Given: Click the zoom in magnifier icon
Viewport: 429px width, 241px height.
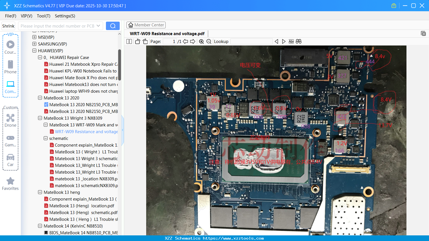Looking at the screenshot, I should pos(201,42).
